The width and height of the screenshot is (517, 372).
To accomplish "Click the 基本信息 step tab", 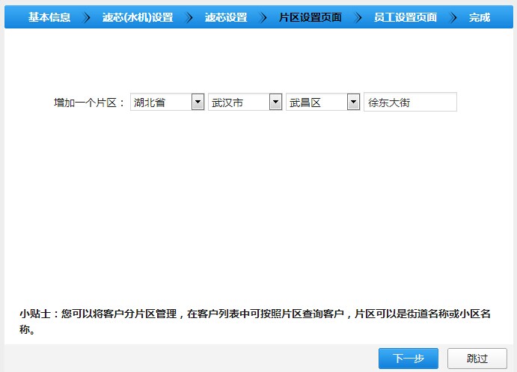I will coord(49,17).
